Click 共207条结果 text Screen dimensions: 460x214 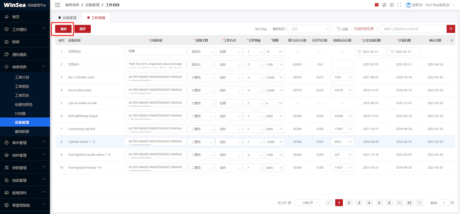point(364,29)
